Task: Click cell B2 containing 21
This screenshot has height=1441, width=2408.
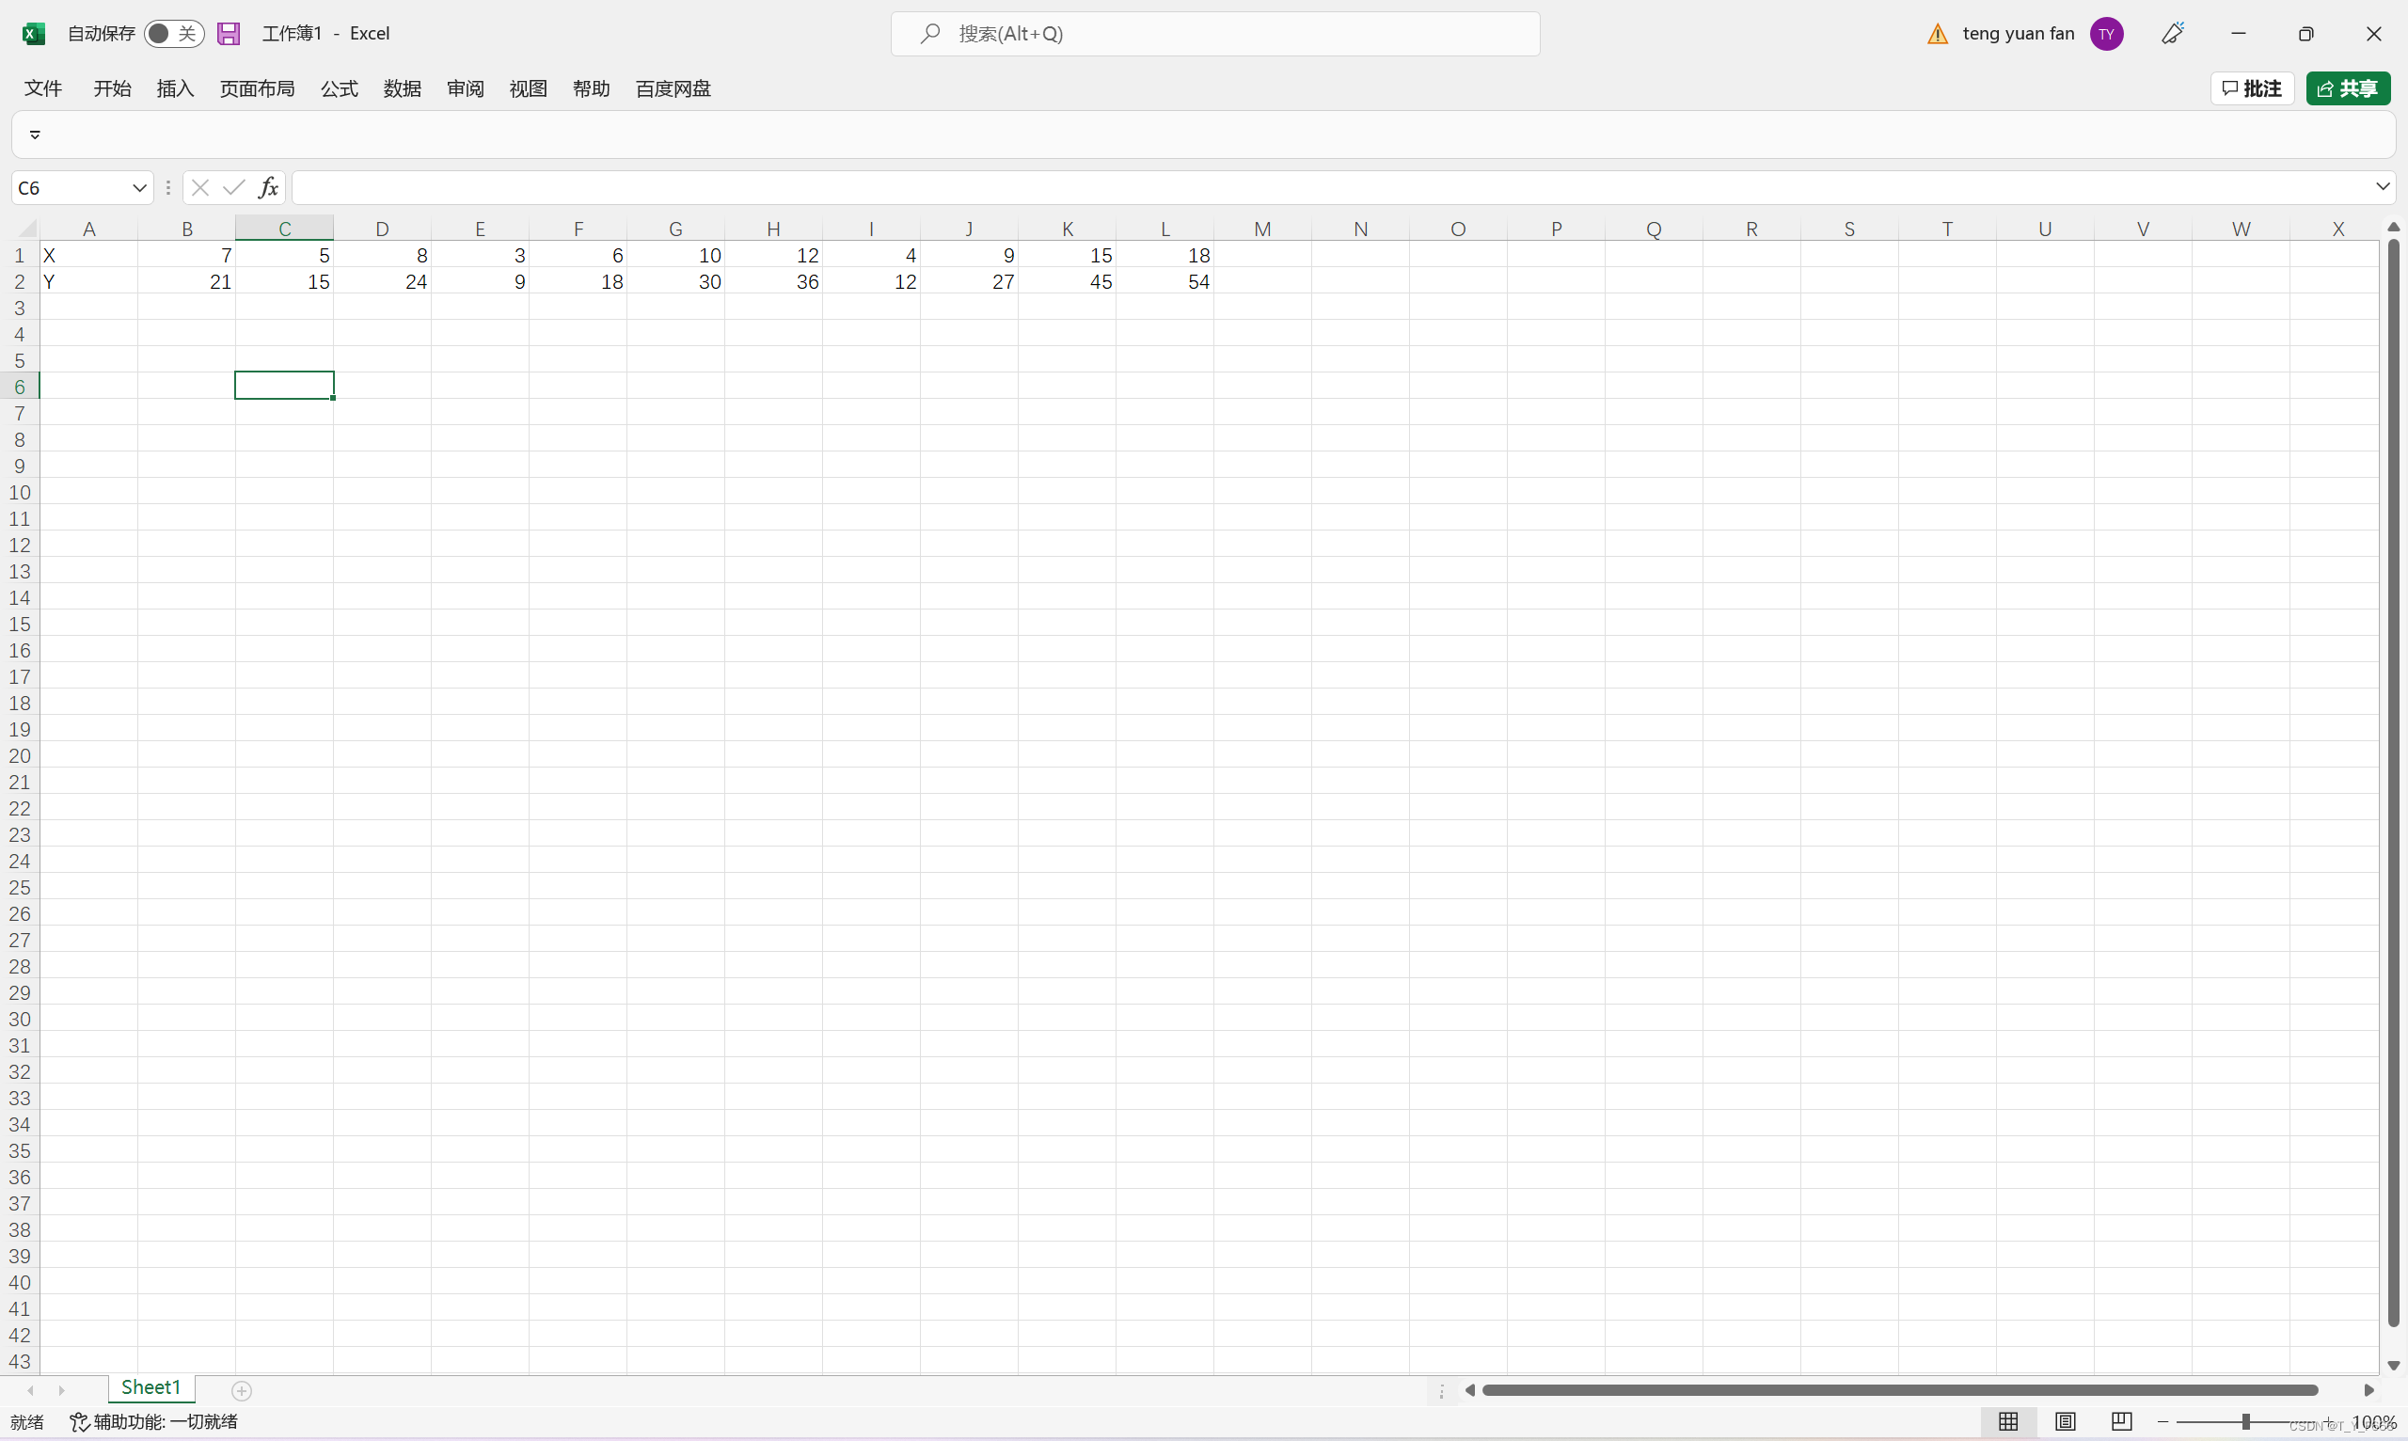Action: [186, 281]
